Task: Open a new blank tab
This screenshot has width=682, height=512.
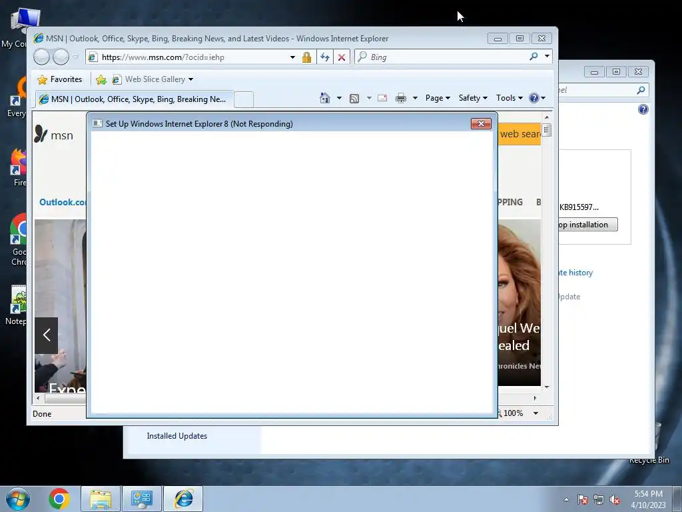Action: (x=244, y=99)
